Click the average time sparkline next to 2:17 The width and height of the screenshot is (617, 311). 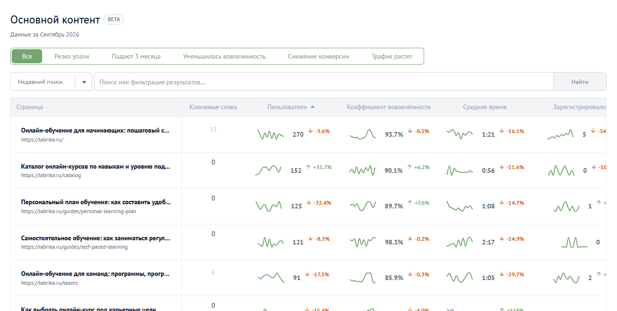pos(460,242)
